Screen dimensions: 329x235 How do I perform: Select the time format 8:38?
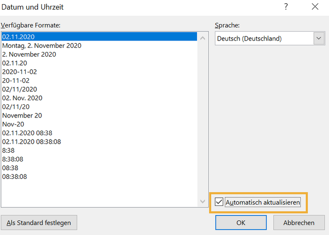click(99, 150)
